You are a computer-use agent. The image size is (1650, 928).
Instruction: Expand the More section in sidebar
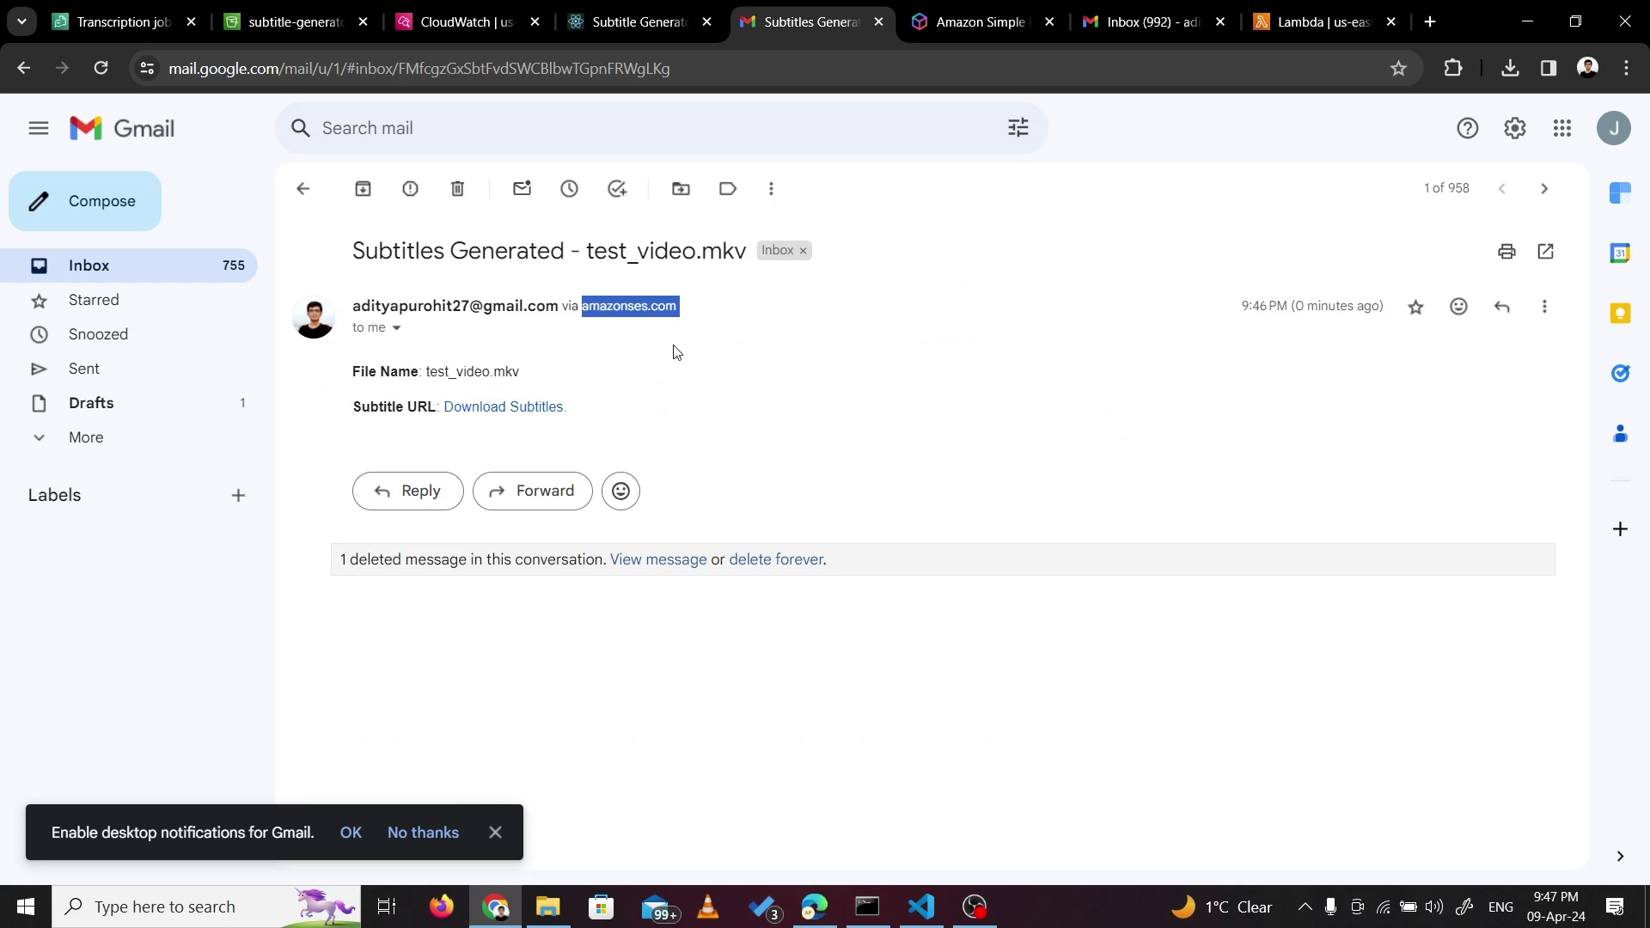tap(86, 437)
